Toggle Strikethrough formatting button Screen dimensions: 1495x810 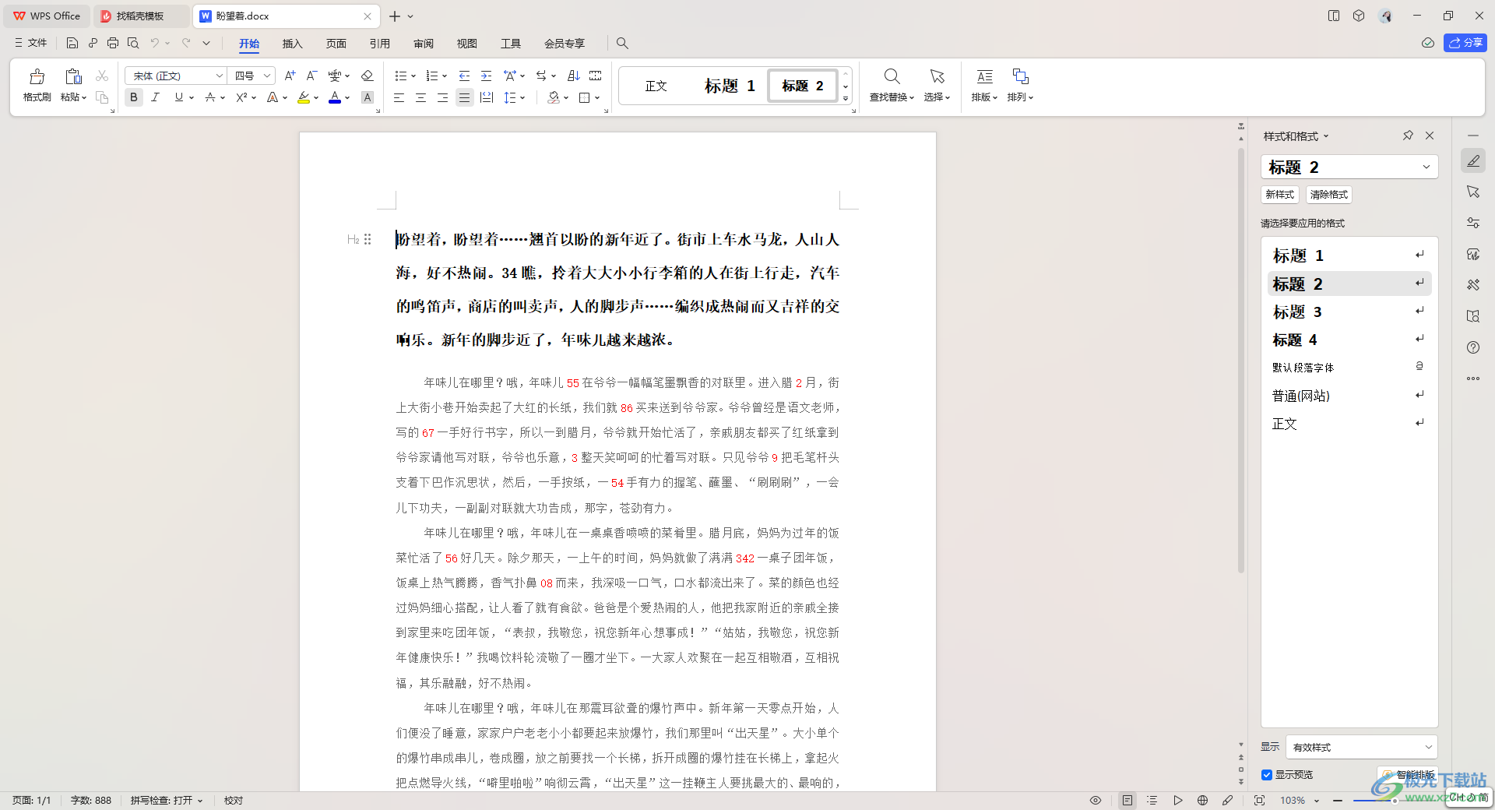(210, 97)
